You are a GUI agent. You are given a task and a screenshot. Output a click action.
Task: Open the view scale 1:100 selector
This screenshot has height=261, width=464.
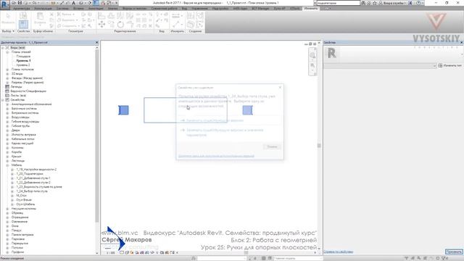click(111, 253)
